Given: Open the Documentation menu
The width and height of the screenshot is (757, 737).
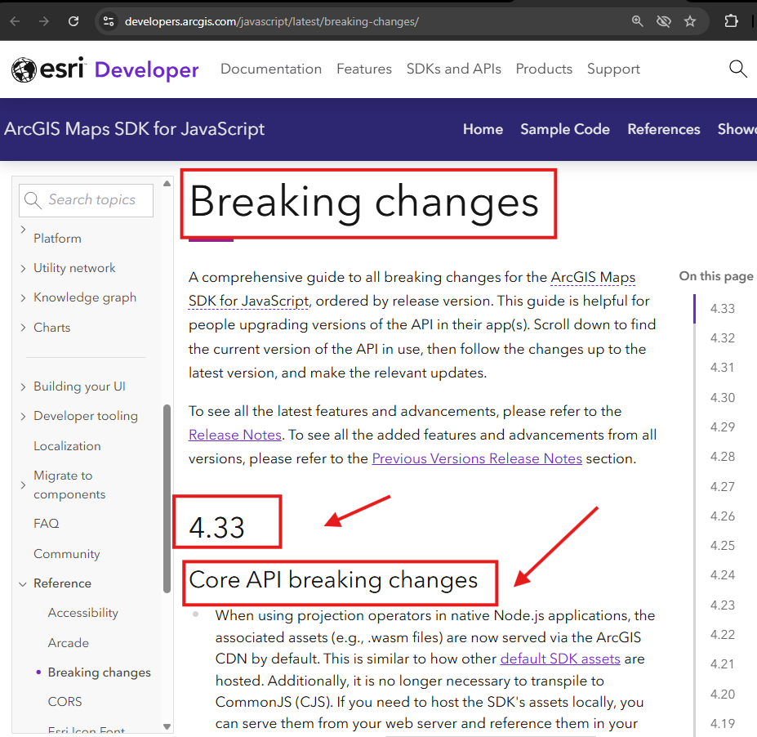Looking at the screenshot, I should [271, 69].
